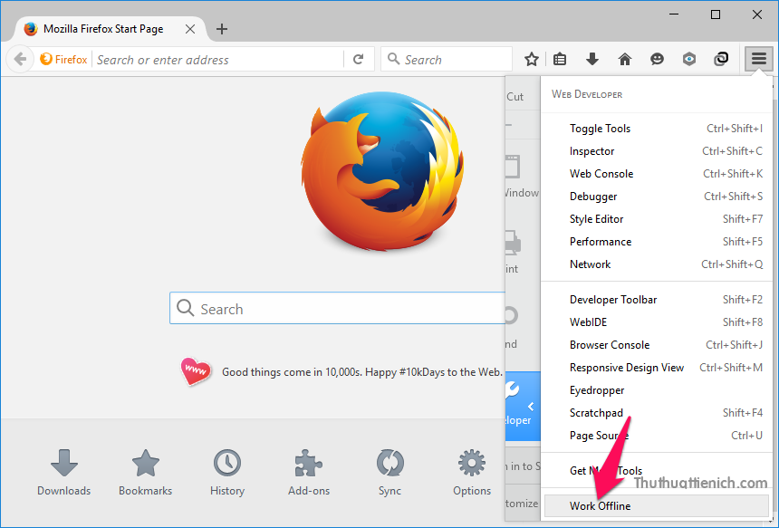Open Bookmarks from start page shortcuts

(146, 473)
